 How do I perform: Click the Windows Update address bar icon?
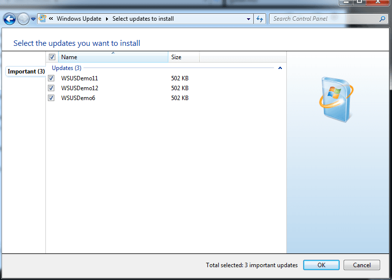[x=43, y=18]
